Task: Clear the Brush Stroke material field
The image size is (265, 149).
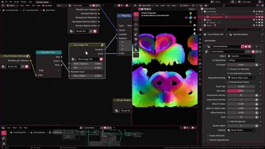Action: [x=253, y=130]
